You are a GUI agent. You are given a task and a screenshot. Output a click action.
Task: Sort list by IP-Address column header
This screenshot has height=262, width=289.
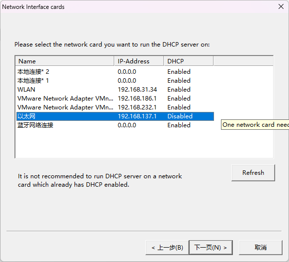pos(139,61)
